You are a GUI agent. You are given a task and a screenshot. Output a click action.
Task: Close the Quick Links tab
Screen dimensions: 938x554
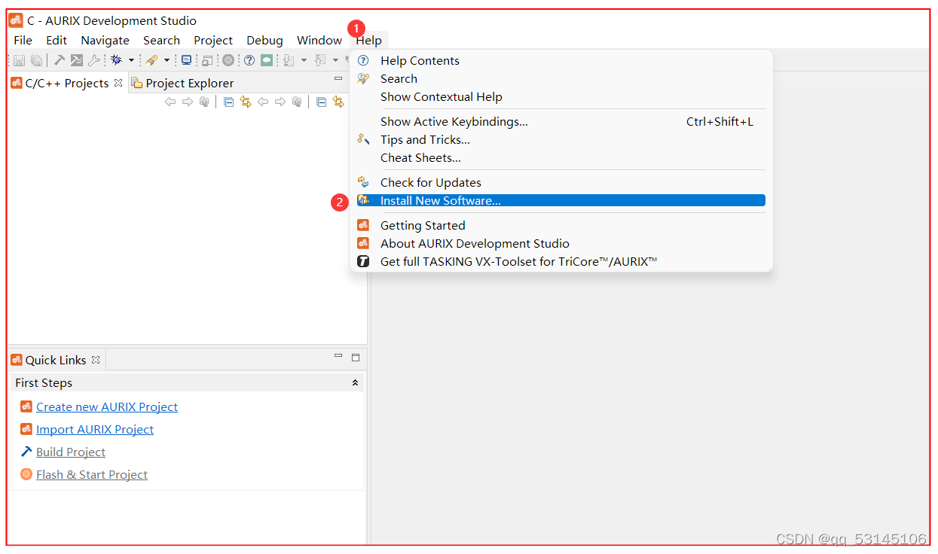point(96,360)
